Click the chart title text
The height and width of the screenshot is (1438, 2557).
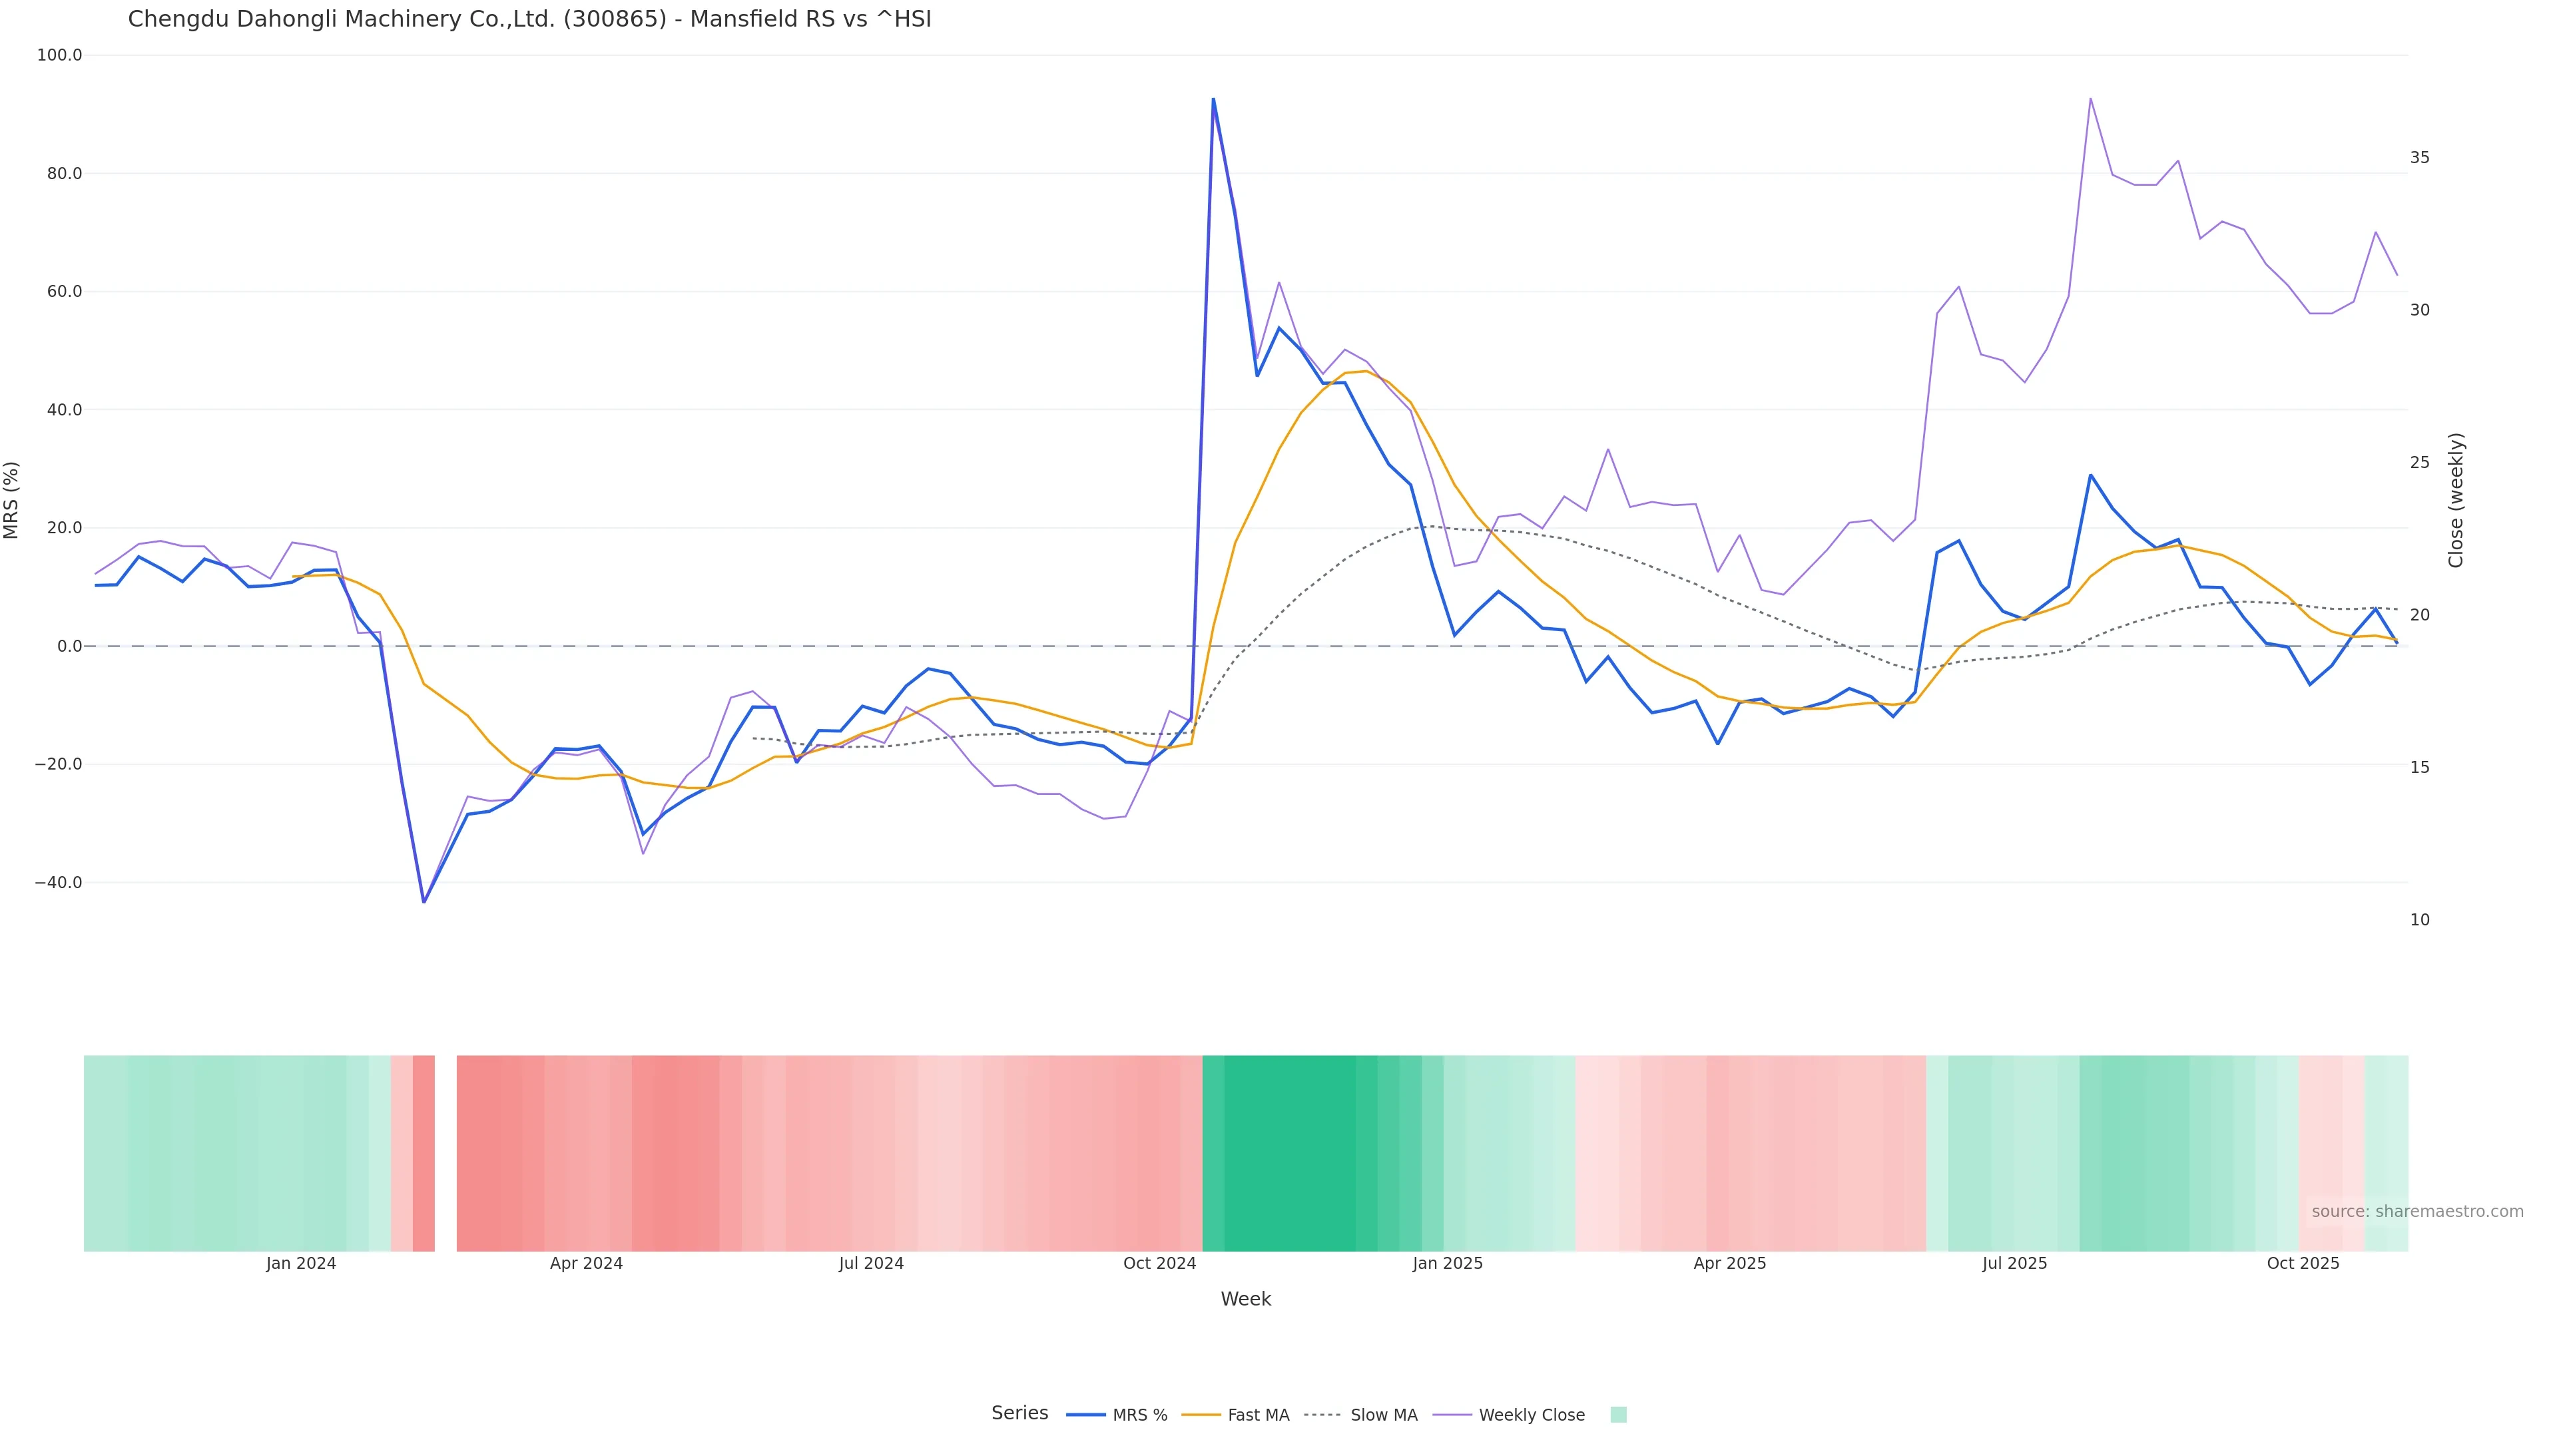tap(529, 19)
